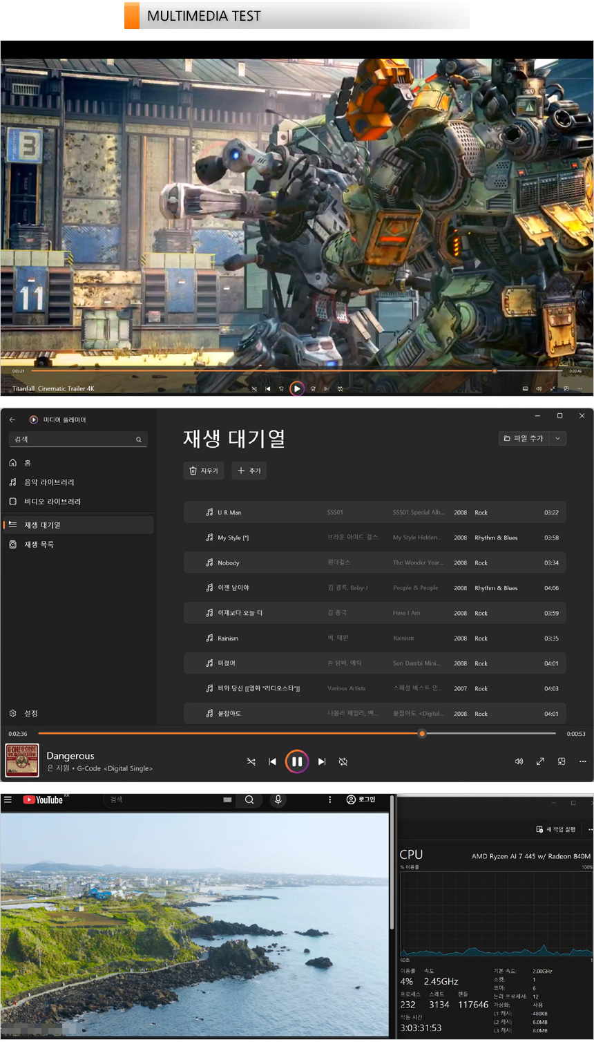
Task: Open the music player volume control
Action: [519, 761]
